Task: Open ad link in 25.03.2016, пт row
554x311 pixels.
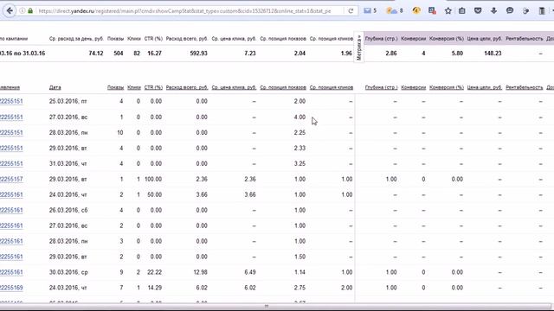Action: [11, 102]
